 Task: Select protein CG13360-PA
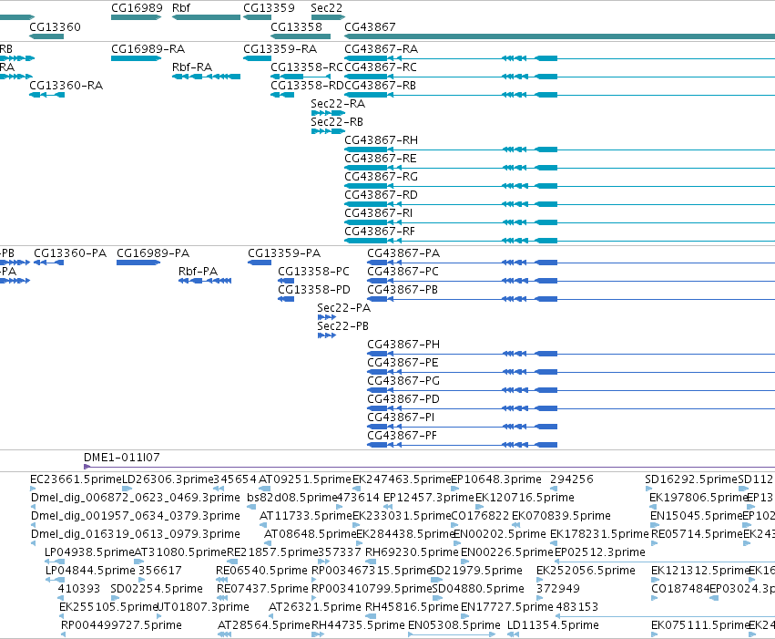70,253
